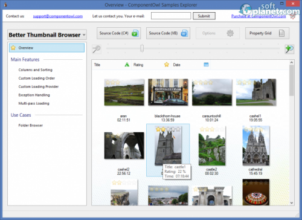The height and width of the screenshot is (220, 302).
Task: Open Exception Handling sample
Action: tap(34, 95)
